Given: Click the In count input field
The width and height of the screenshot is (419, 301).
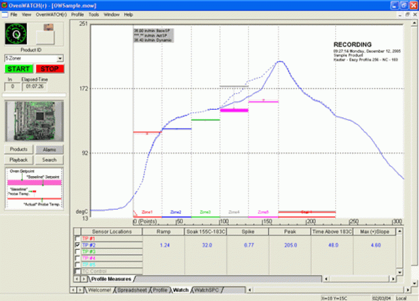Looking at the screenshot, I should tap(12, 87).
